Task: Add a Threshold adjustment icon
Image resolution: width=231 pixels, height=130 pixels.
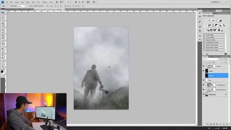Action: pyautogui.click(x=215, y=30)
